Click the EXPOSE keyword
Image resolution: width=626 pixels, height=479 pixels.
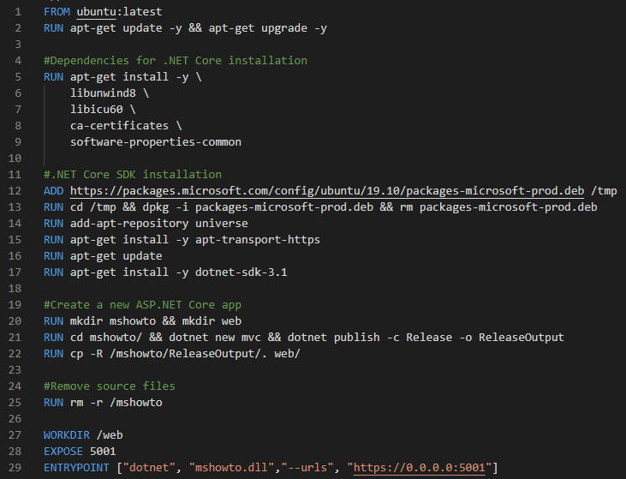(x=63, y=452)
